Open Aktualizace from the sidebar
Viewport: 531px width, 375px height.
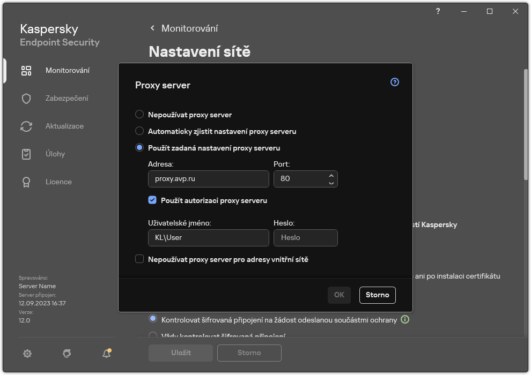click(x=26, y=126)
